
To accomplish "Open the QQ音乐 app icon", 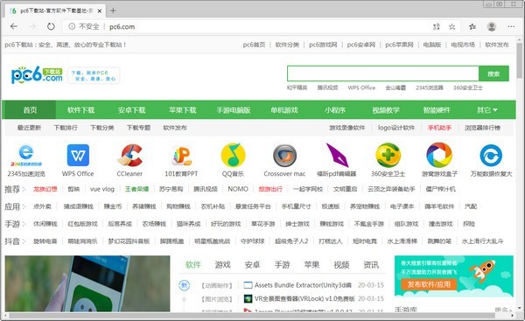I will click(233, 155).
